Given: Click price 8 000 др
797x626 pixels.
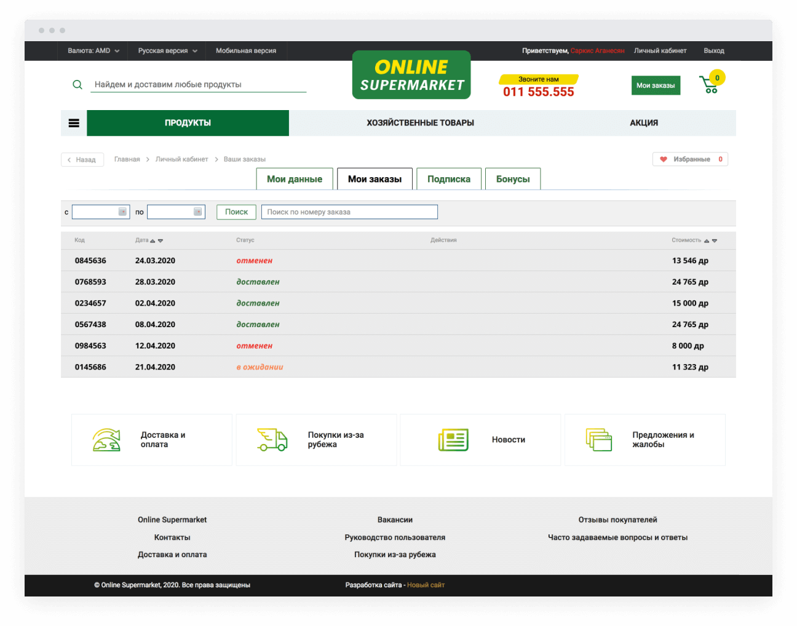Looking at the screenshot, I should point(688,346).
